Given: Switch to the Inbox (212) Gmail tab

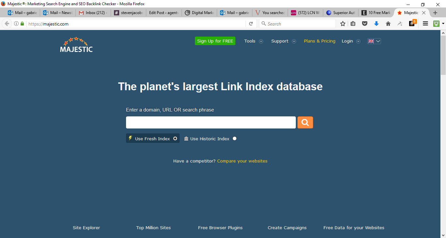Looking at the screenshot, I should (x=93, y=13).
